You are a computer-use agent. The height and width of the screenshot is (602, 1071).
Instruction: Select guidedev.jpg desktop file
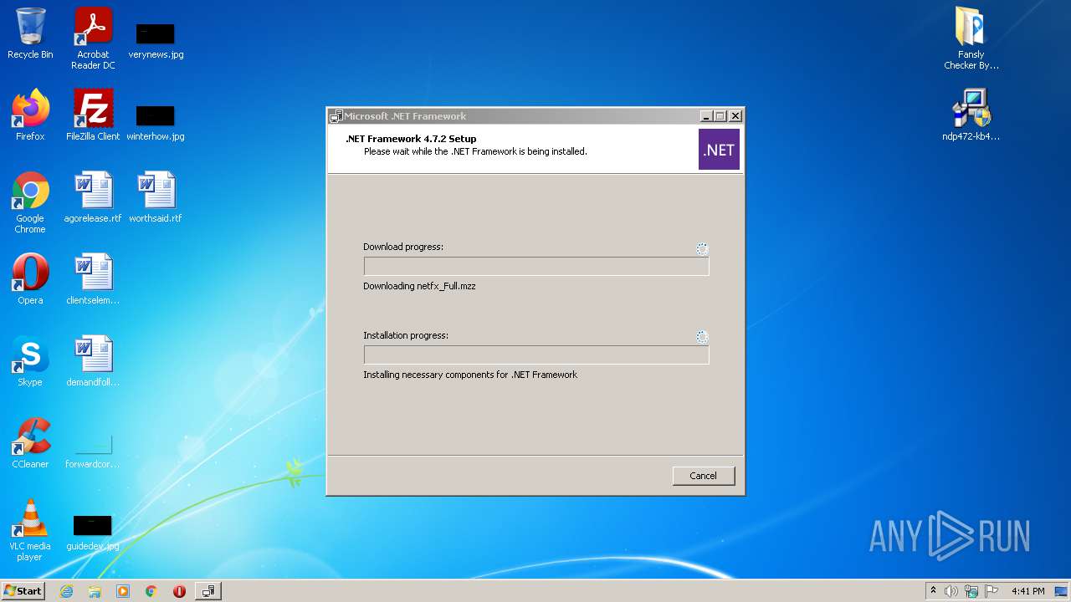coord(93,533)
